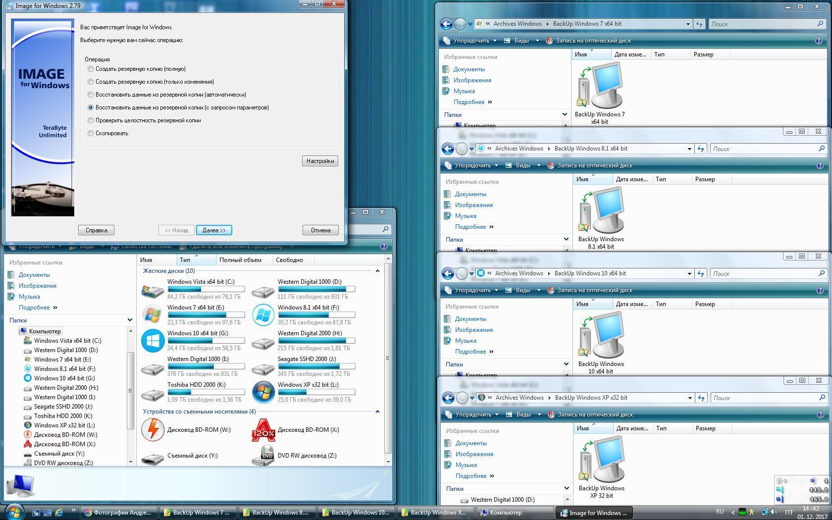Screen dimensions: 832x520
Task: Expand Упорядочить menu in BackUp Windows 7 window
Action: pyautogui.click(x=469, y=41)
